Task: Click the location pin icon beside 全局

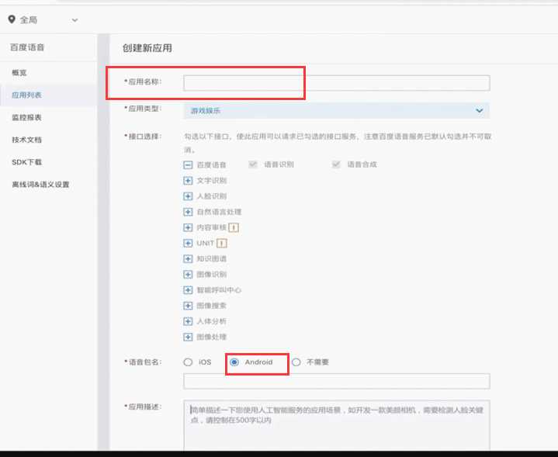Action: coord(12,19)
